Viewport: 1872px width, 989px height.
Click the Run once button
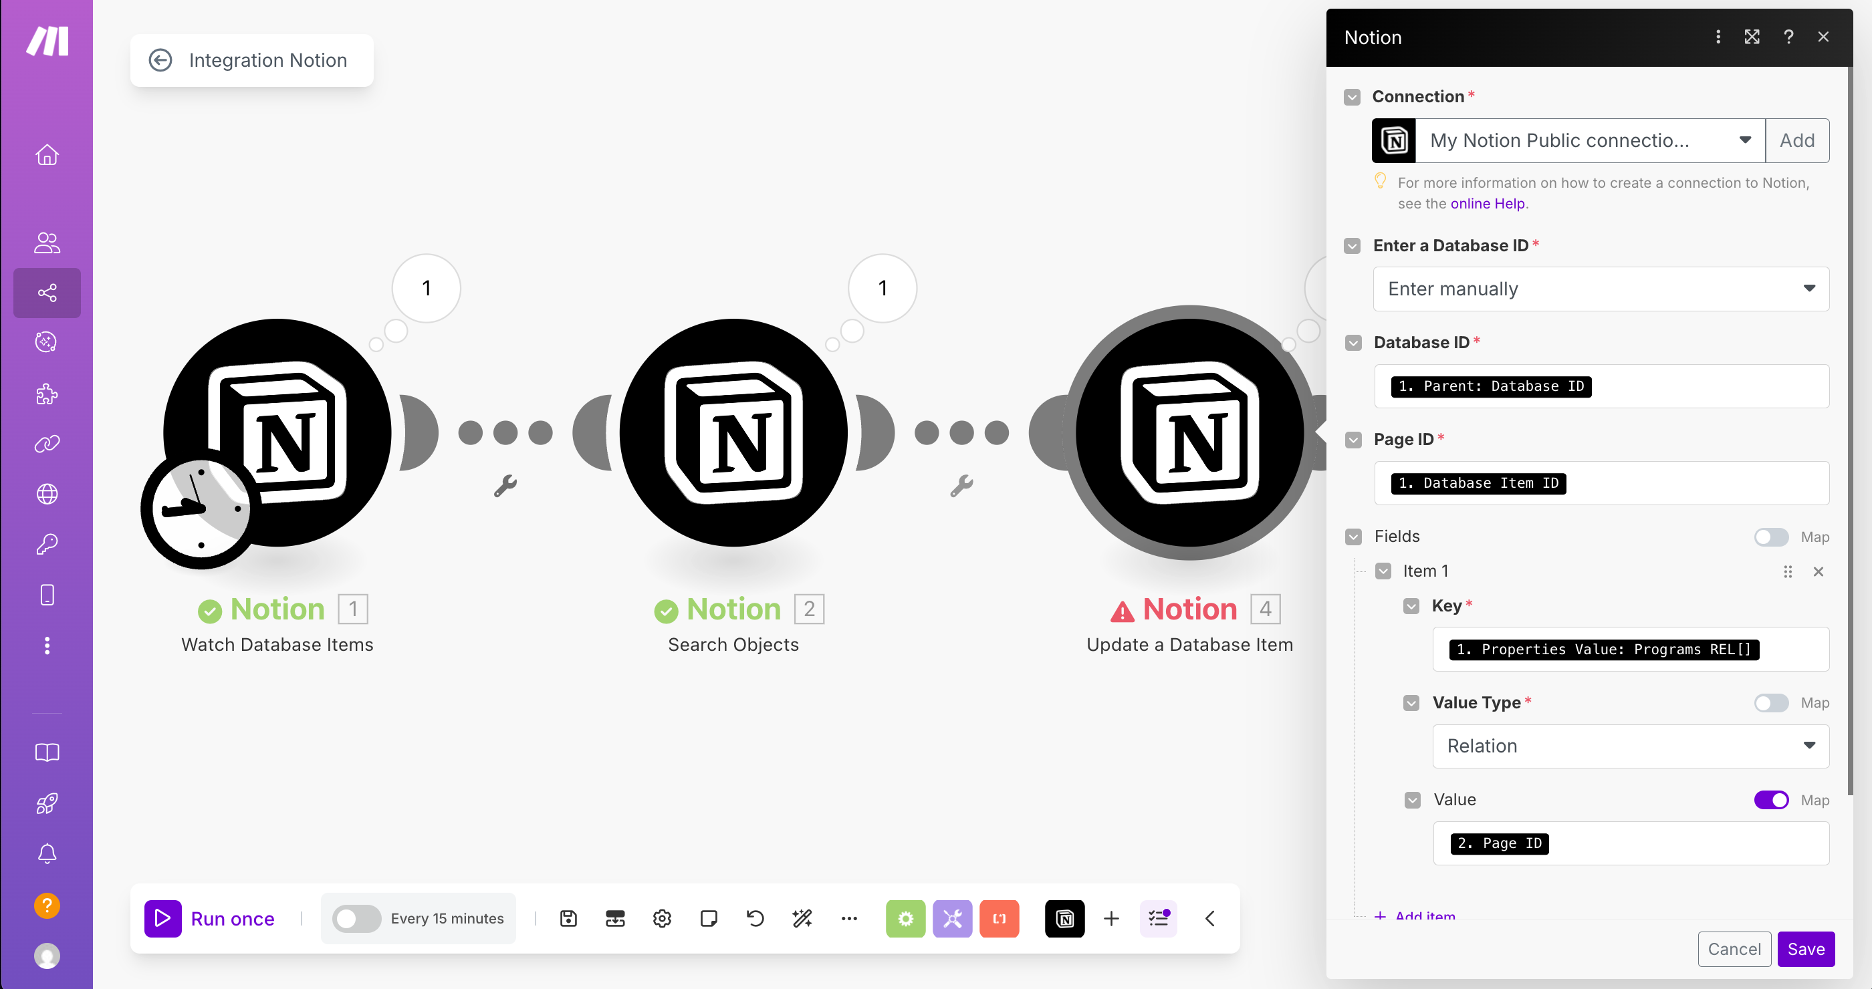click(x=210, y=919)
